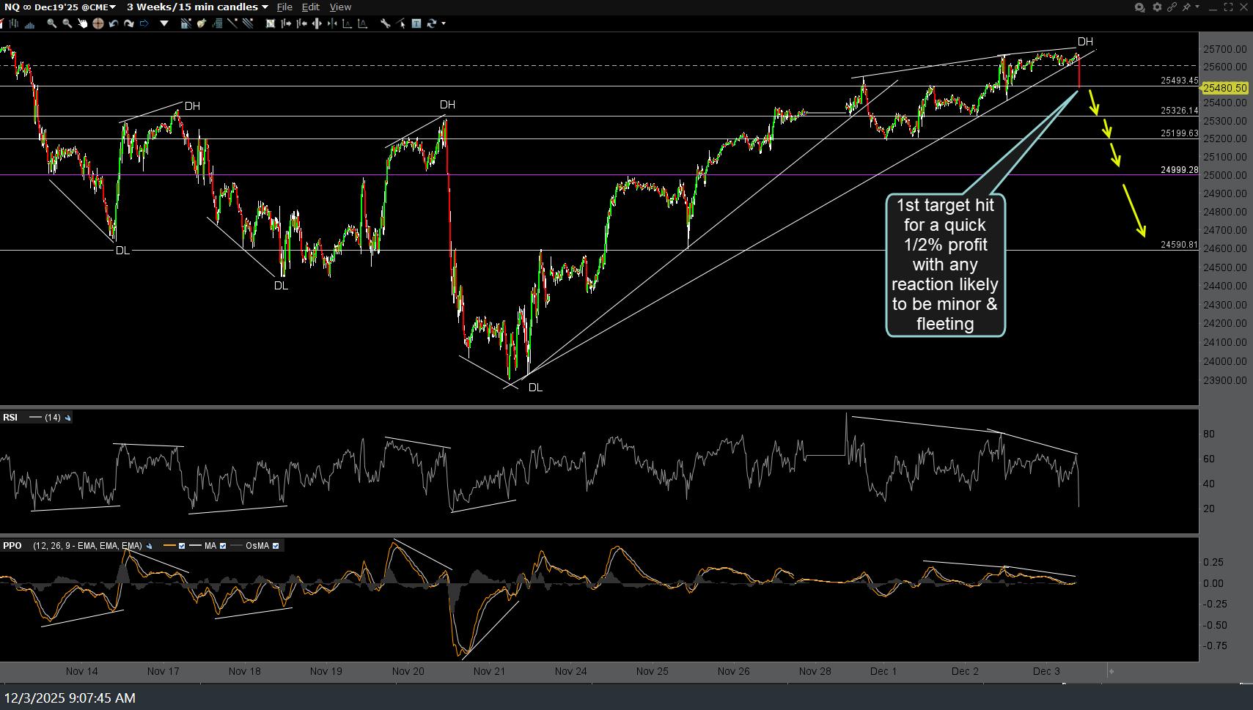Click the text annotation tool icon
This screenshot has width=1253, height=710.
point(416,23)
